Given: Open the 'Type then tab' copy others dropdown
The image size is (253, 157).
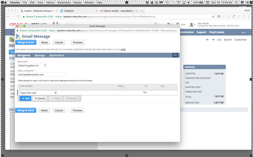Looking at the screenshot, I should point(56,92).
